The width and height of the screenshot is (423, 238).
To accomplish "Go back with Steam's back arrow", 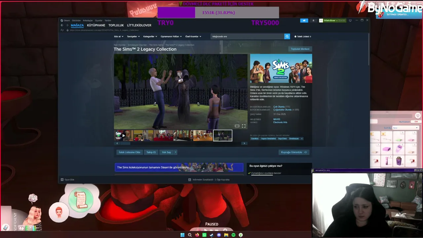I will (62, 25).
